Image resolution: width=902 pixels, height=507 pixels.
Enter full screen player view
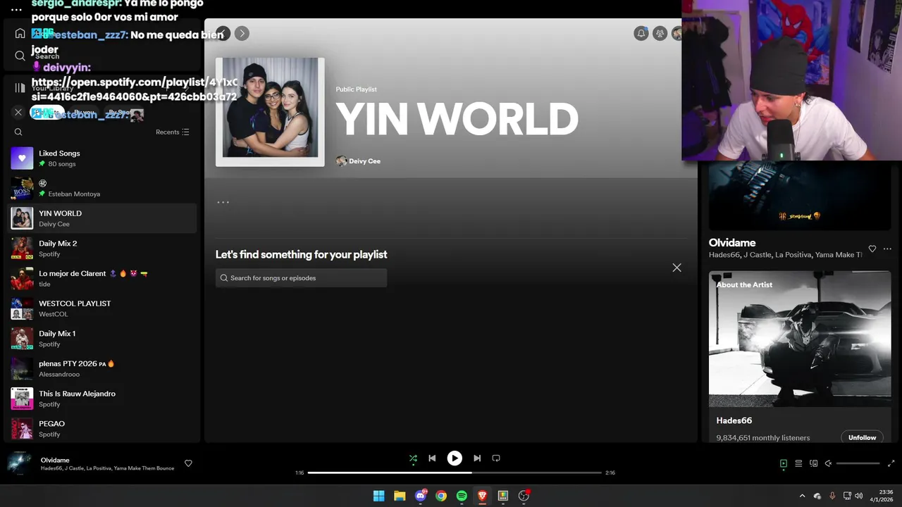[891, 463]
